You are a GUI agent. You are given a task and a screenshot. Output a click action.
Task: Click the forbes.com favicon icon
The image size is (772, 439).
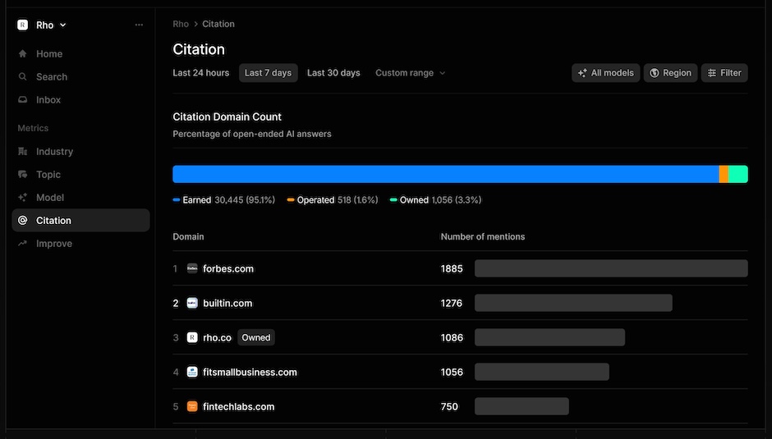tap(192, 268)
